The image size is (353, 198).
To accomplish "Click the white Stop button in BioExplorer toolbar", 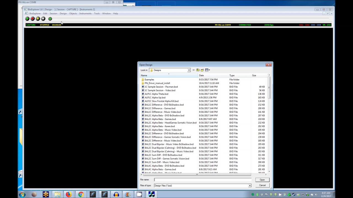I will (x=43, y=19).
